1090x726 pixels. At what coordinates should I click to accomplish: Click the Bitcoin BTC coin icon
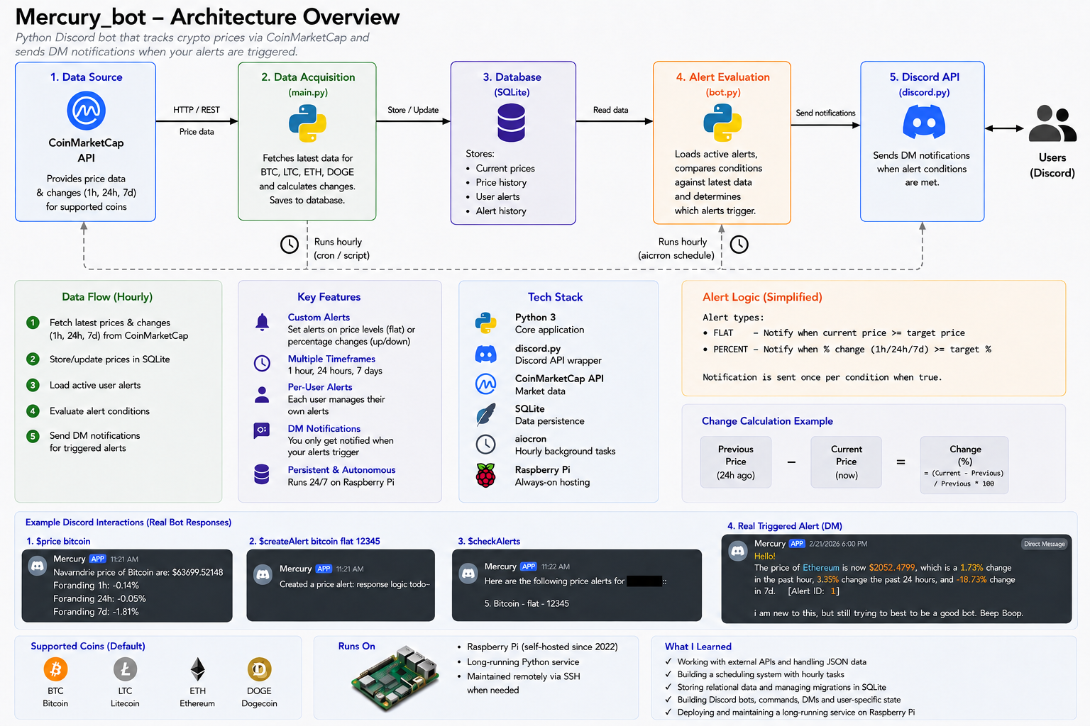[x=55, y=669]
